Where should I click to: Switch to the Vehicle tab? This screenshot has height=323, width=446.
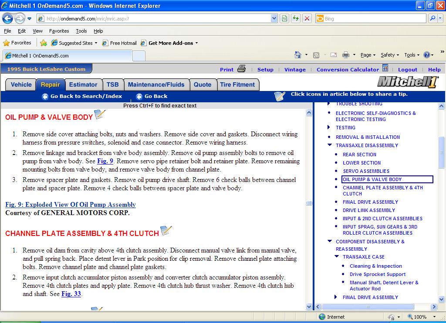[x=21, y=84]
